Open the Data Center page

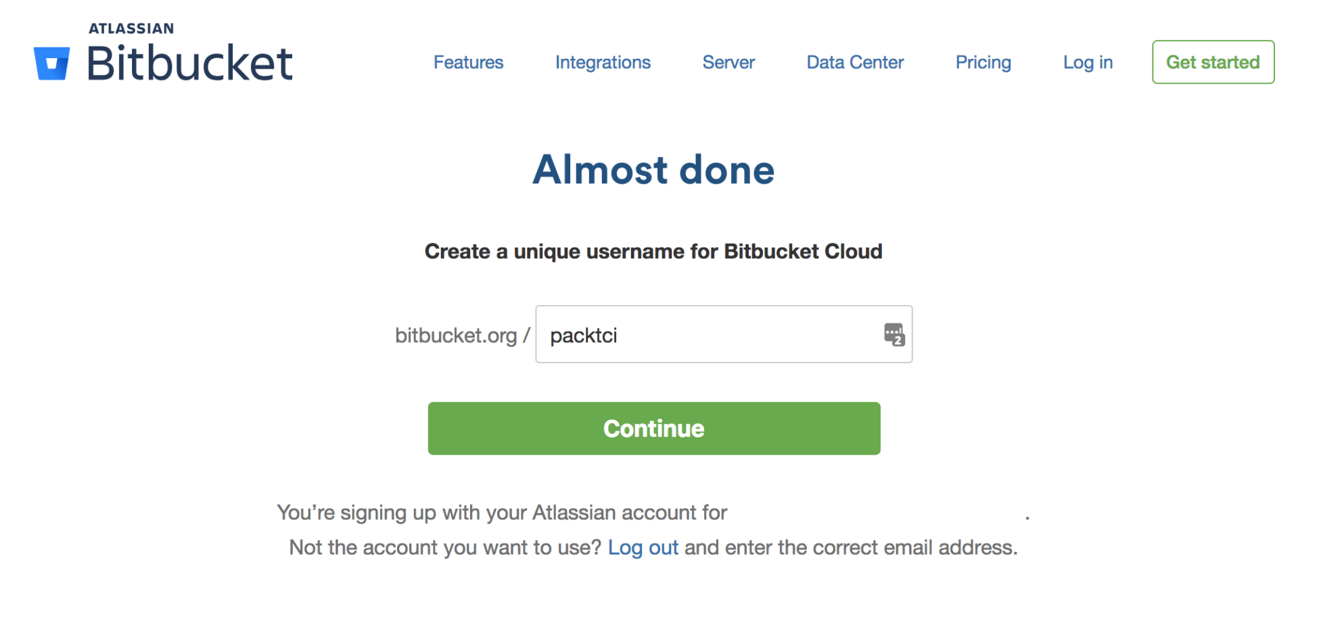click(855, 62)
